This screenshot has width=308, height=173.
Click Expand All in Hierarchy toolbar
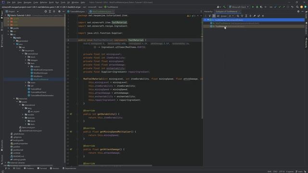tap(246, 16)
